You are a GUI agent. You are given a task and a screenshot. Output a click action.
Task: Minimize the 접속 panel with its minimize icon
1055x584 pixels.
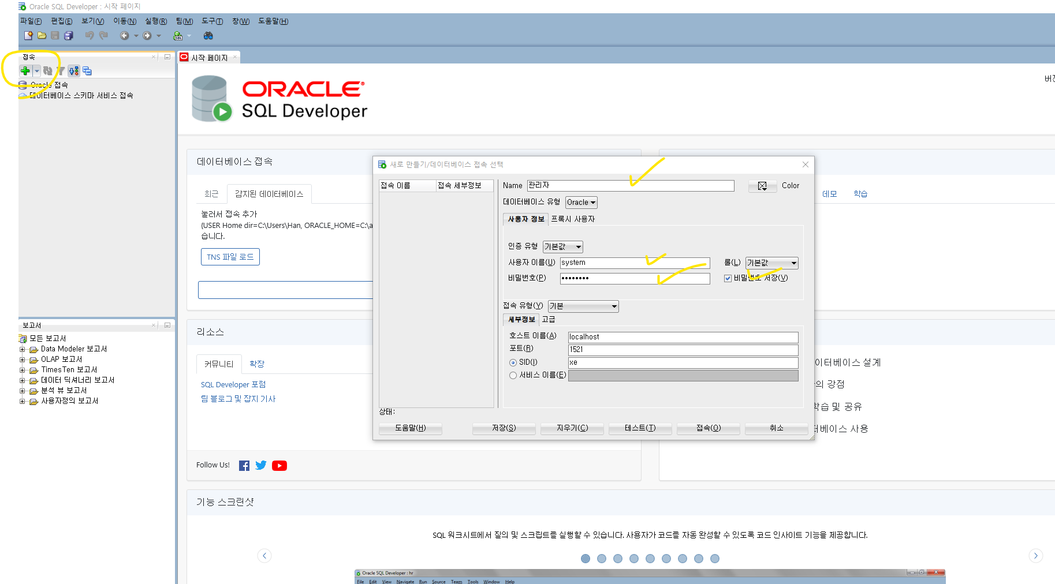coord(167,57)
